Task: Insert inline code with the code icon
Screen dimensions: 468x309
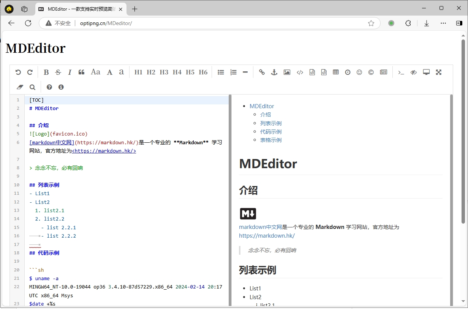Action: point(300,72)
